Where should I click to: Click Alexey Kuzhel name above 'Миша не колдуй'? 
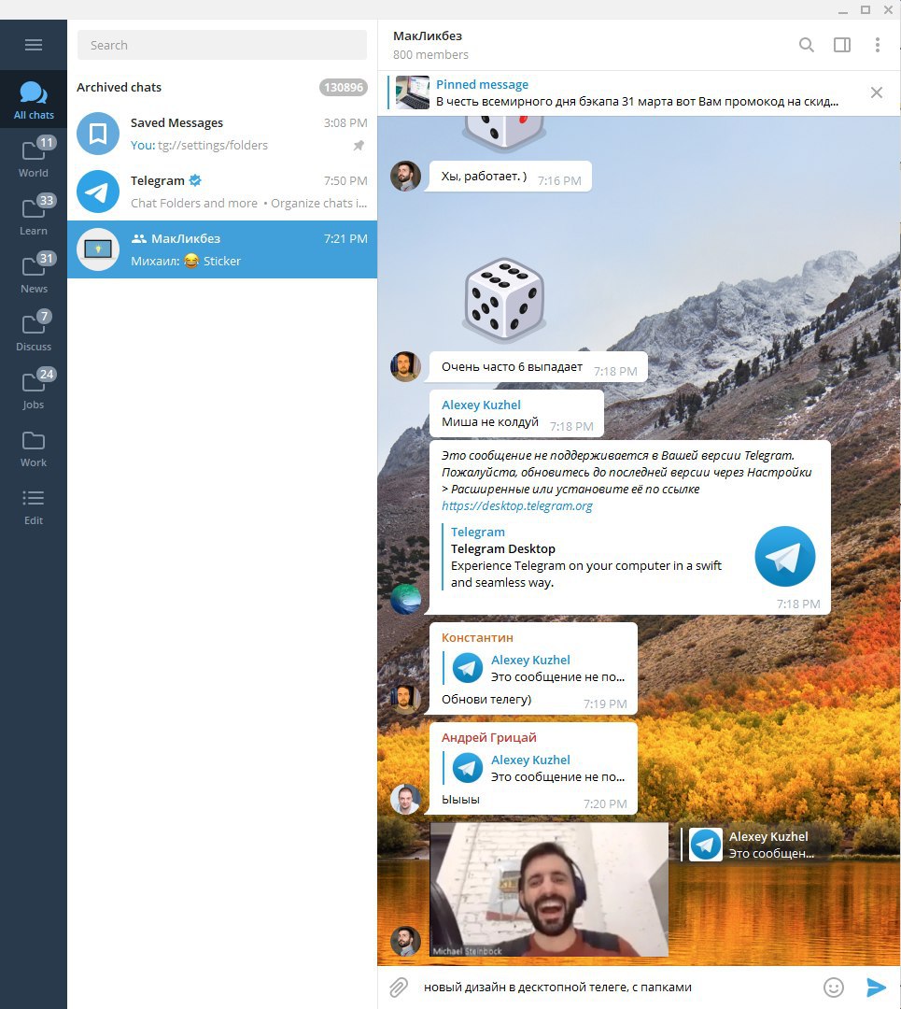(481, 405)
